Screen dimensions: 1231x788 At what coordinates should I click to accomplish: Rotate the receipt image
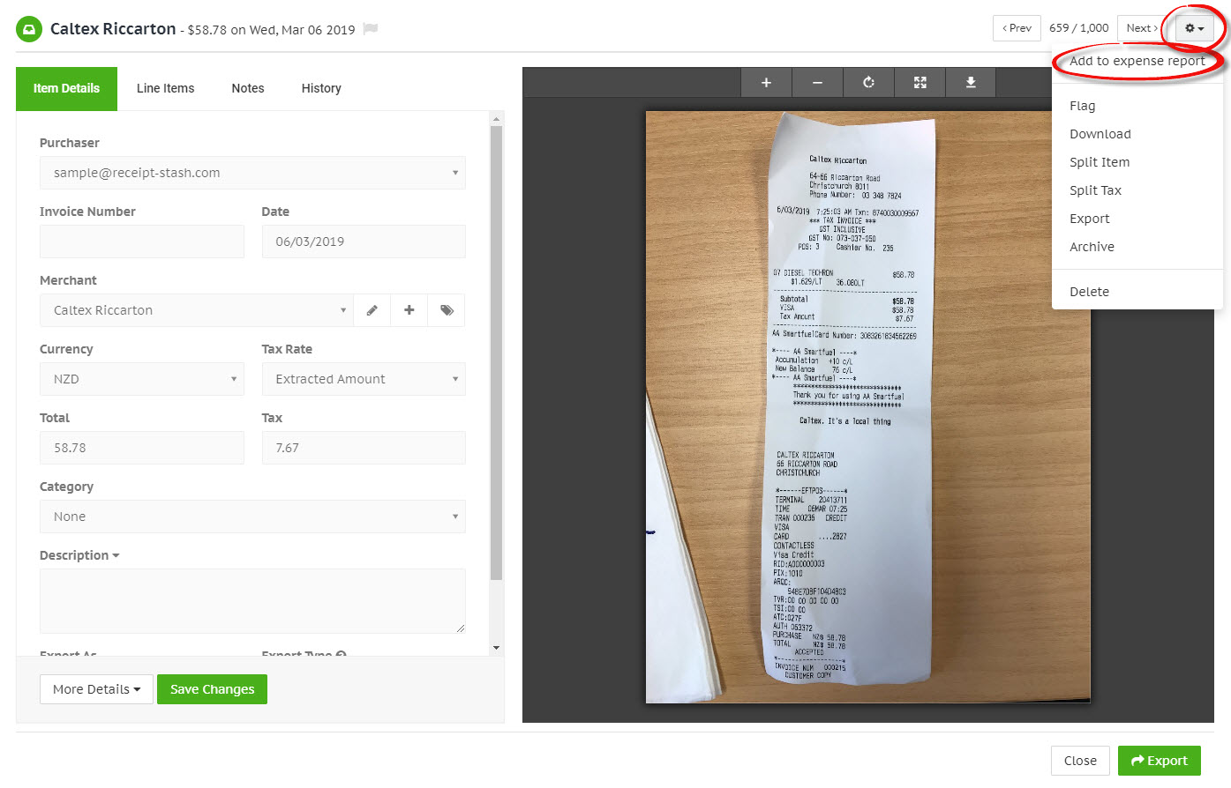(868, 81)
